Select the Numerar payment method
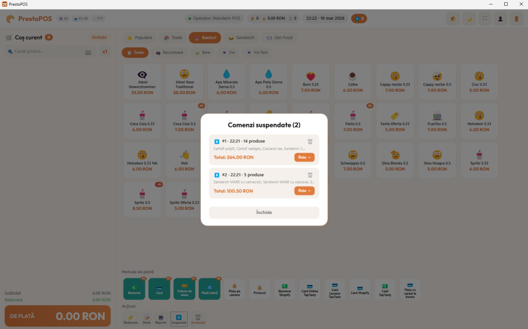This screenshot has width=528, height=329. point(134,289)
